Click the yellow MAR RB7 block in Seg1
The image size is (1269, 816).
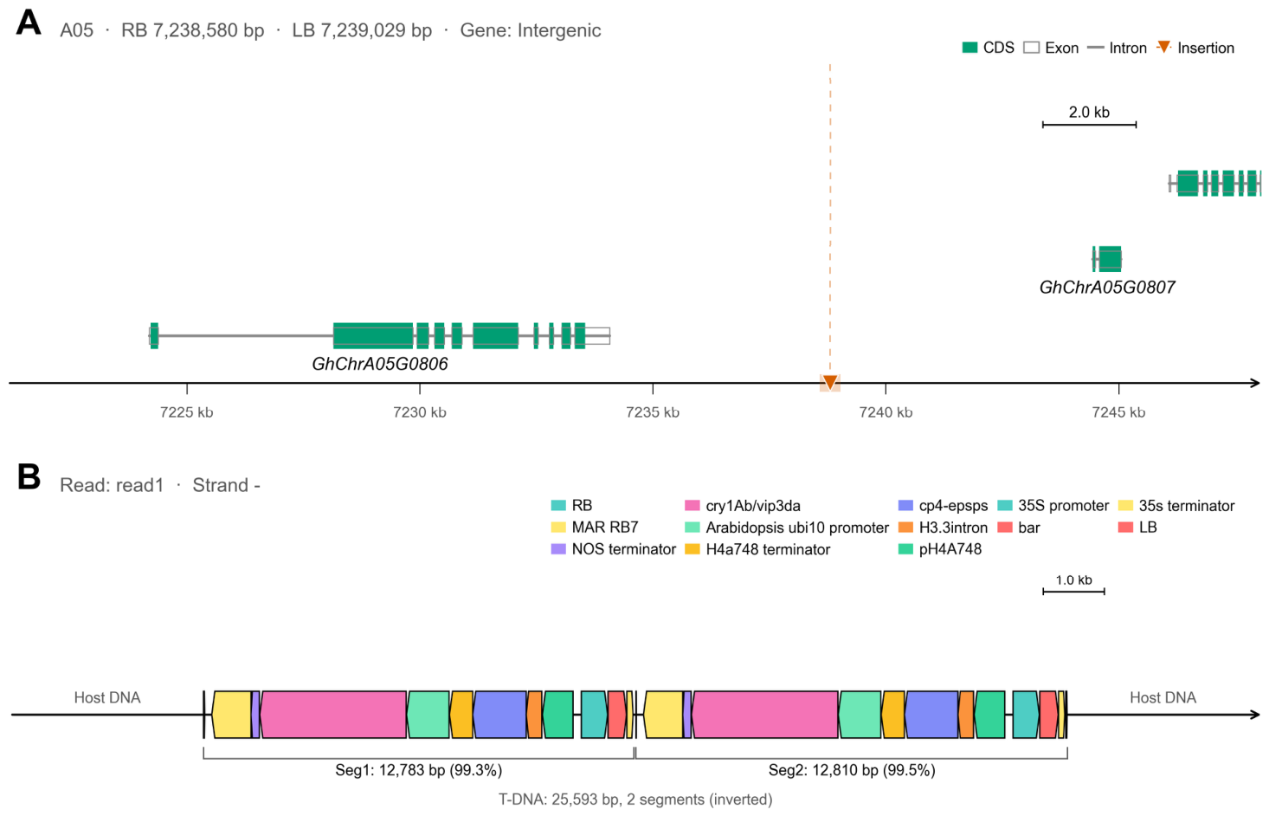click(x=232, y=715)
